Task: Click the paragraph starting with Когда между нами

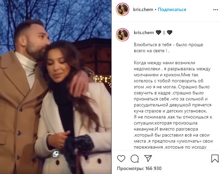Action: [x=173, y=105]
